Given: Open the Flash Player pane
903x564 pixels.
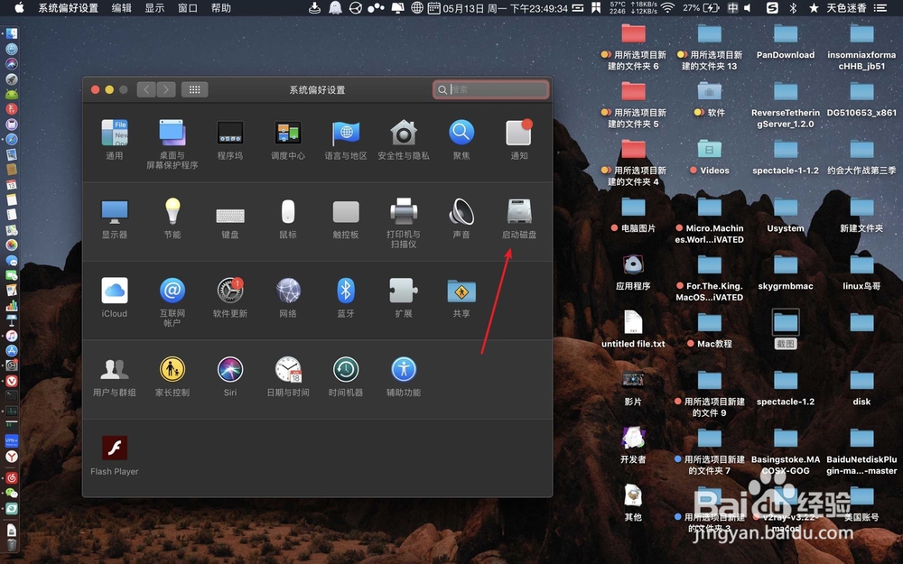Looking at the screenshot, I should 114,448.
